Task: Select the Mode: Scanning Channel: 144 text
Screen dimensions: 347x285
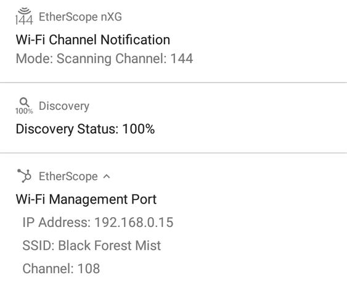Action: 104,59
